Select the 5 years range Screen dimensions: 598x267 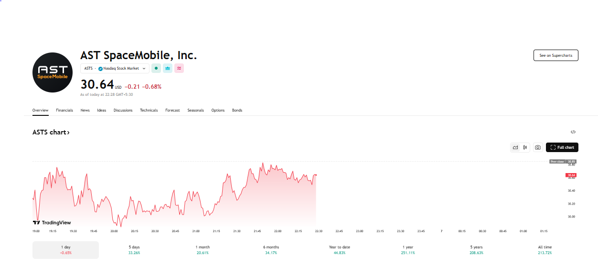[x=476, y=250]
